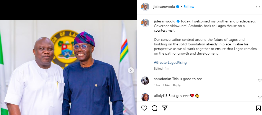Viewport: 262px width, 115px height.
Task: Open the profile picture beside the caption
Action: (145, 23)
